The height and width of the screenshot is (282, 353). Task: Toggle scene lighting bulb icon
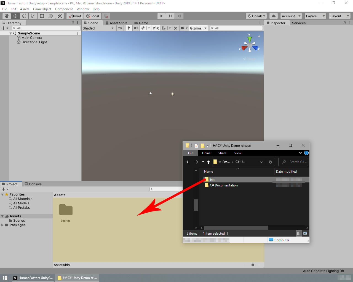coord(129,28)
